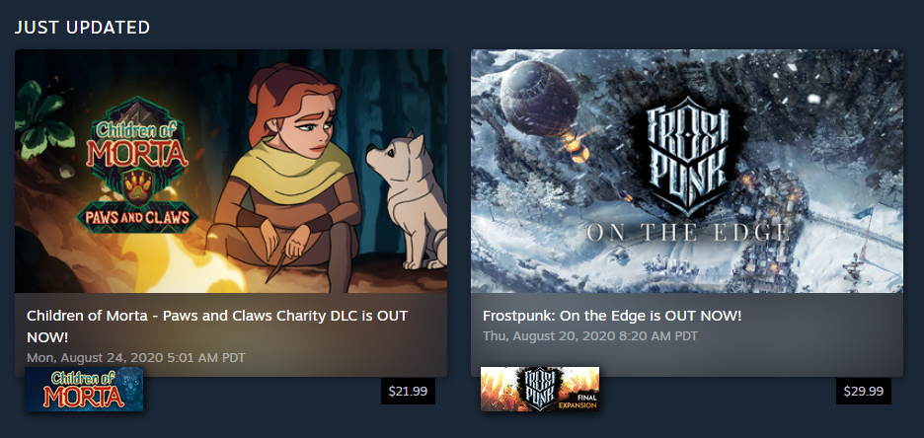Click the Paws and Claws badge
Screen dimensions: 924x438
137,217
